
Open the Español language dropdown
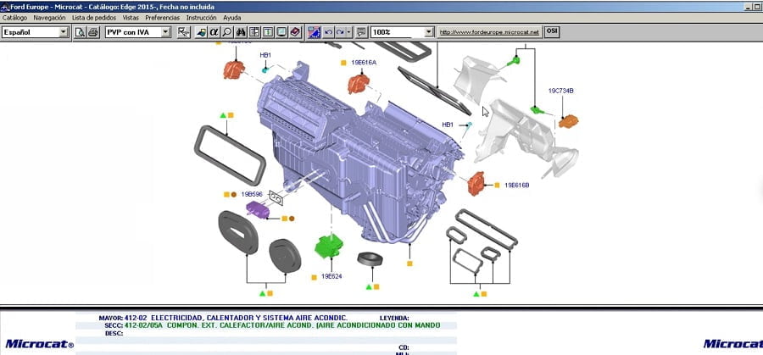point(64,32)
